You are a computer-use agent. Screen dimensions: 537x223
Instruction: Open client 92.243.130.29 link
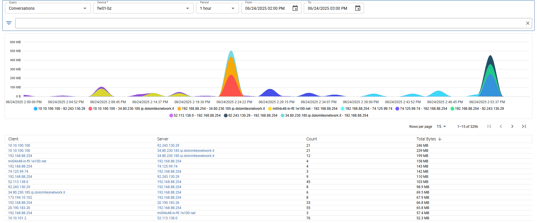19,187
